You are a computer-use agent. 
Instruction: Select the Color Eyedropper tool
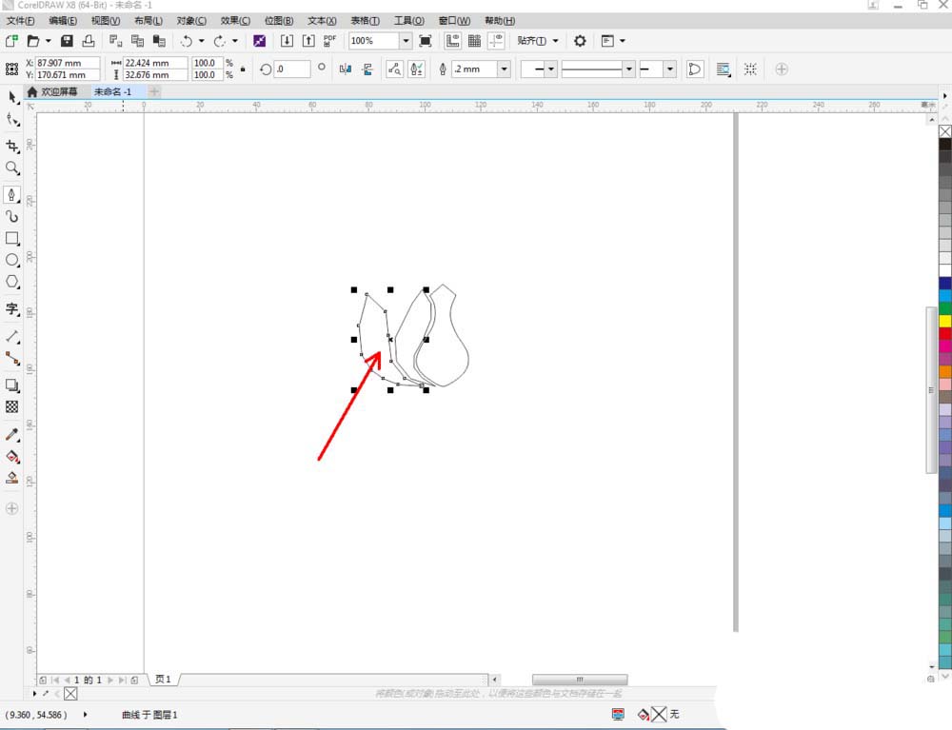point(12,434)
